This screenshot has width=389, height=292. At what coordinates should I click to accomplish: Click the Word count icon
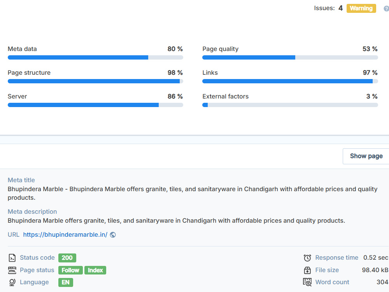click(x=307, y=282)
